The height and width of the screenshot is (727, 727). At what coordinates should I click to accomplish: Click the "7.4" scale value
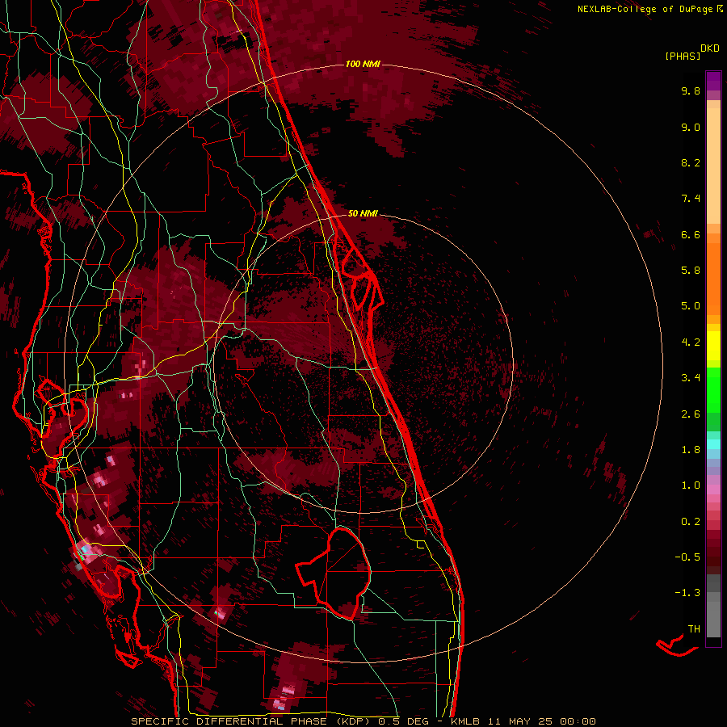(x=691, y=199)
